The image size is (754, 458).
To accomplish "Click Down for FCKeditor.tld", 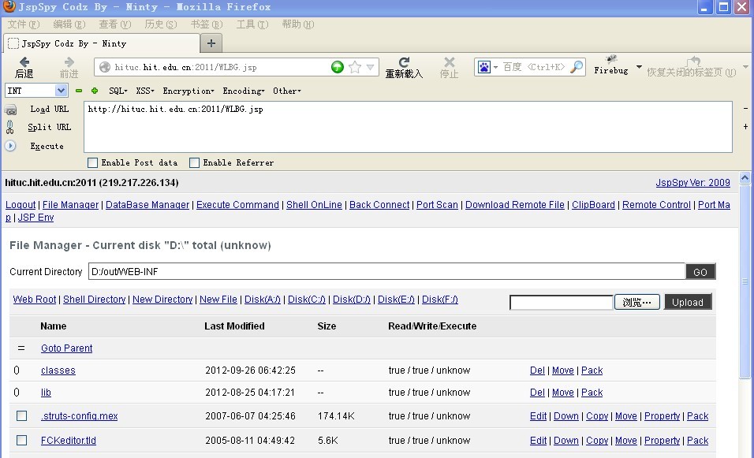I will click(566, 441).
